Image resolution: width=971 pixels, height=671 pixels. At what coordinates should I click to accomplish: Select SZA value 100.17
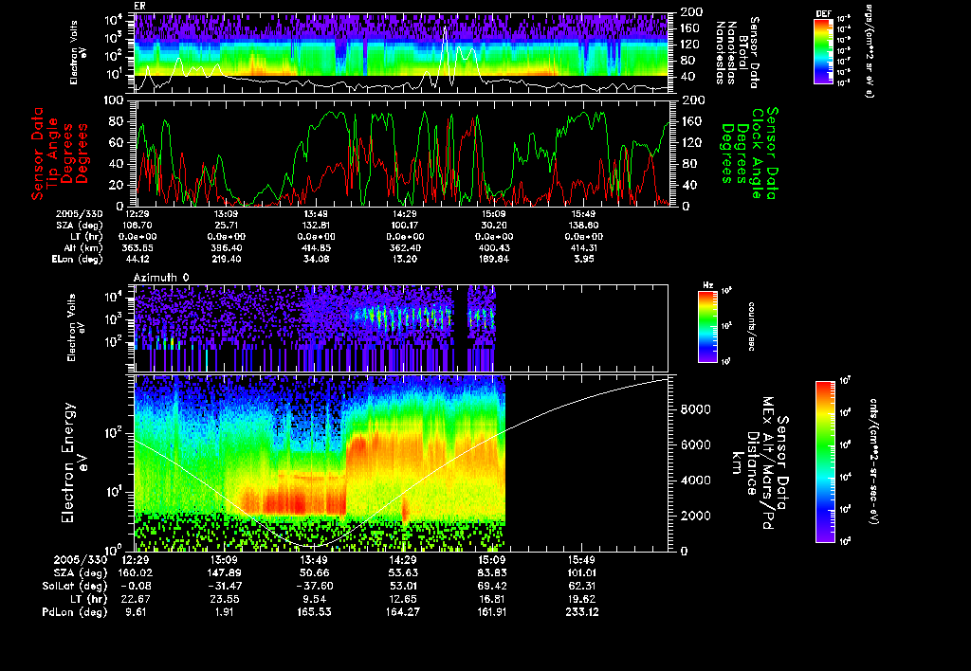coord(405,226)
